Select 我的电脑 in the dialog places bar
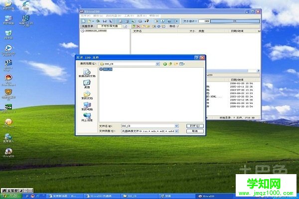The height and width of the screenshot is (199, 299). 87,106
